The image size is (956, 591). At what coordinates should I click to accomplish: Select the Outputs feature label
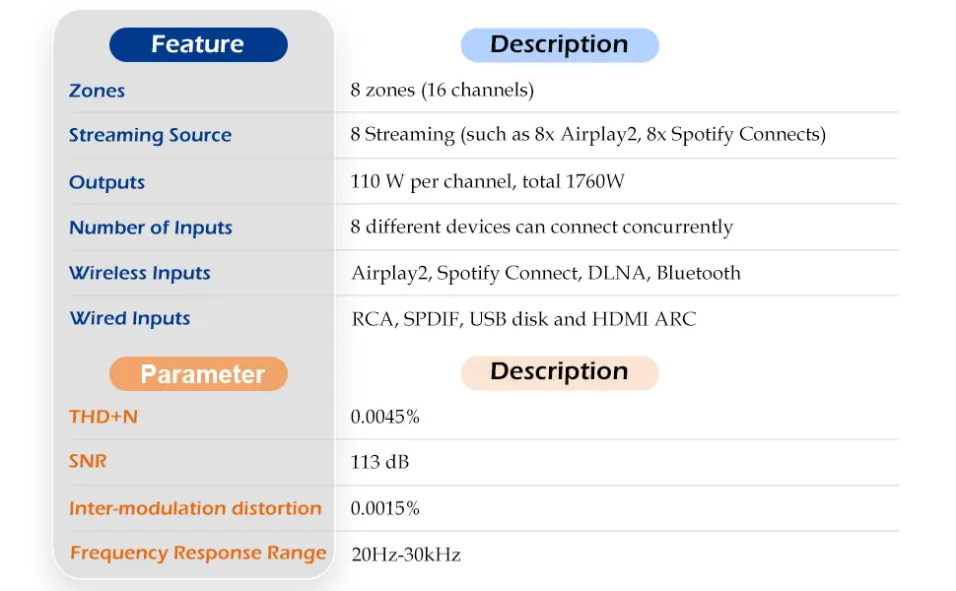pos(106,182)
